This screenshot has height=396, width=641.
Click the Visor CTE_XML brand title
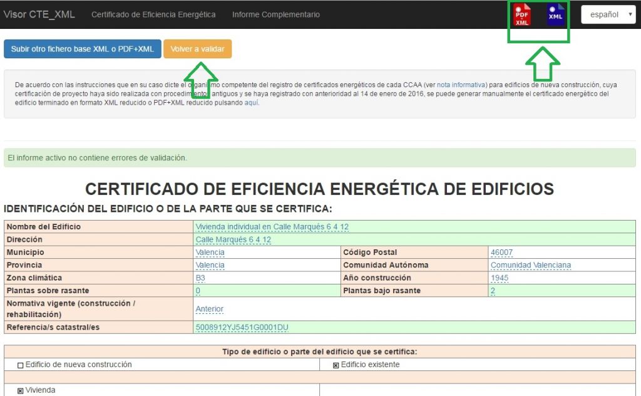tap(39, 14)
